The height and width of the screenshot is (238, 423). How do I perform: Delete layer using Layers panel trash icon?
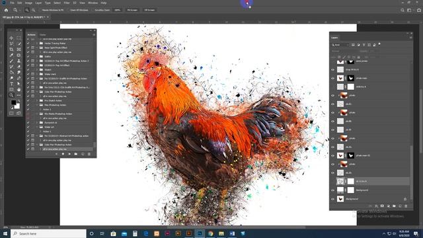click(x=406, y=206)
